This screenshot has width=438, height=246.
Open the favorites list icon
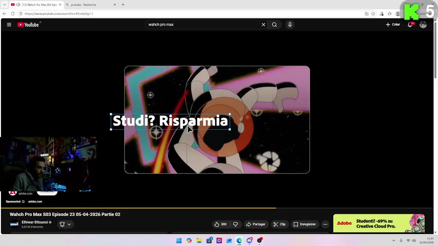tap(390, 14)
